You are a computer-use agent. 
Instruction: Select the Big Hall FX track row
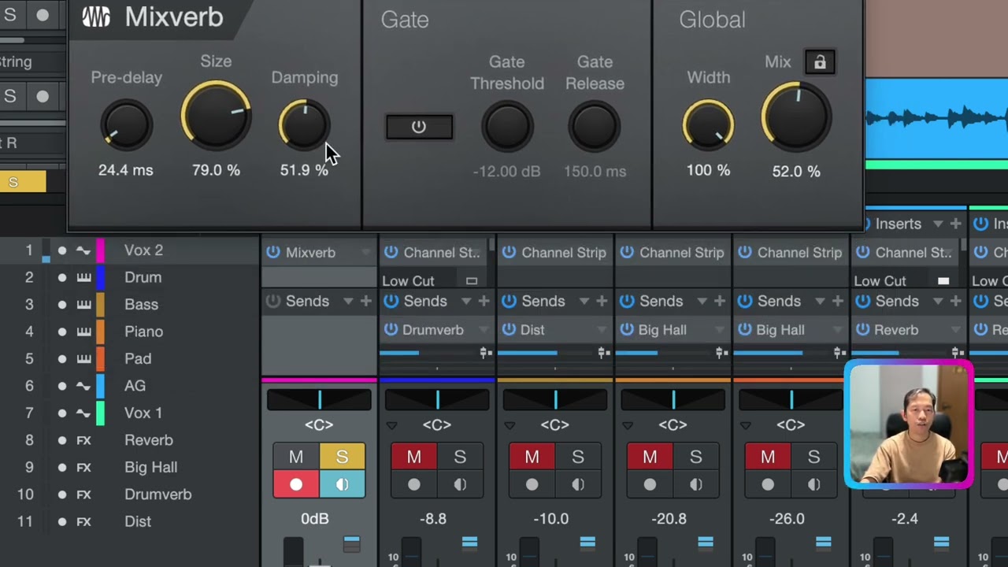131,467
